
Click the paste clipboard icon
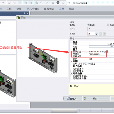[x=20, y=3]
